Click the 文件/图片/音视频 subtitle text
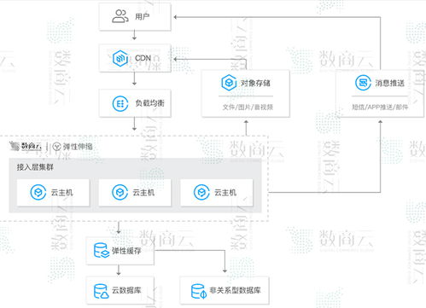Image resolution: width=426 pixels, height=308 pixels. pyautogui.click(x=248, y=108)
